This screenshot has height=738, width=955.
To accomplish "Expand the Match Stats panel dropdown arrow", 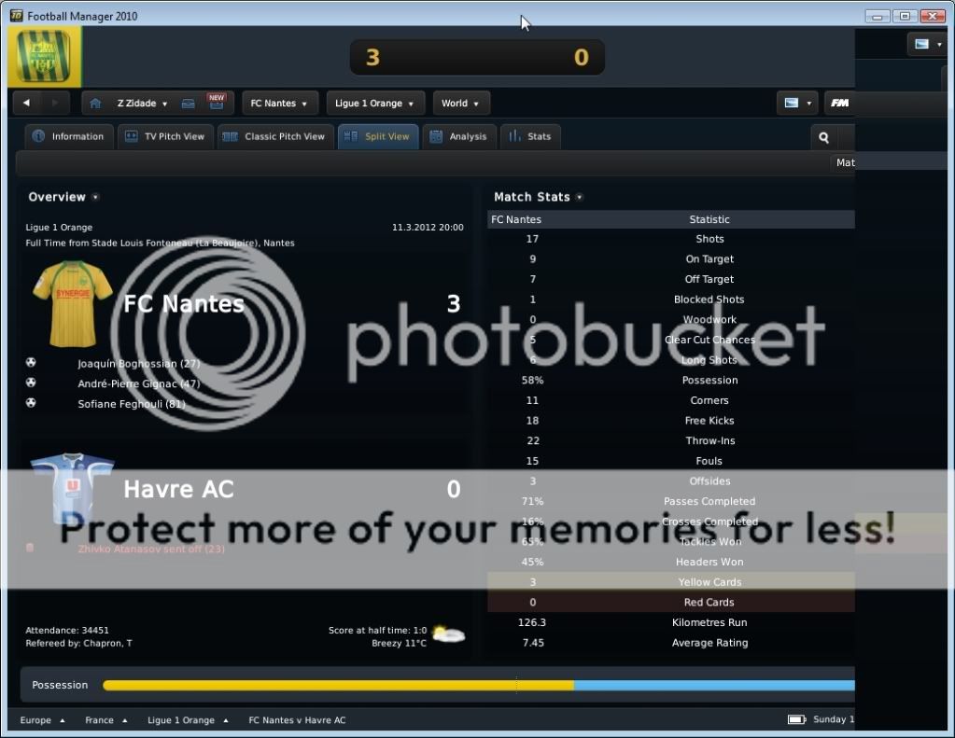I will pyautogui.click(x=580, y=198).
